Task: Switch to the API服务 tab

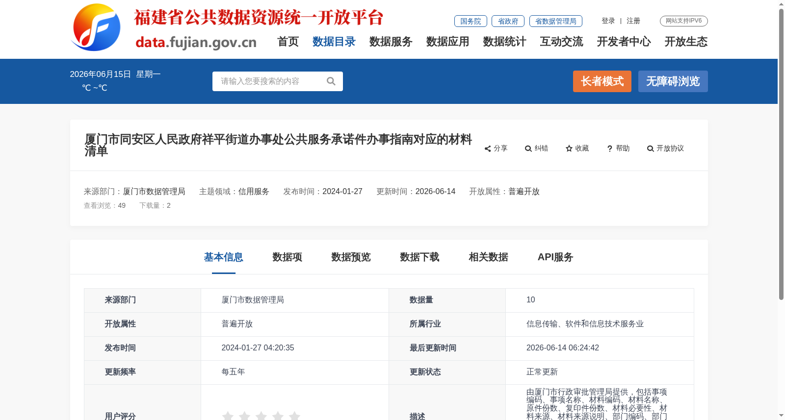Action: click(555, 257)
